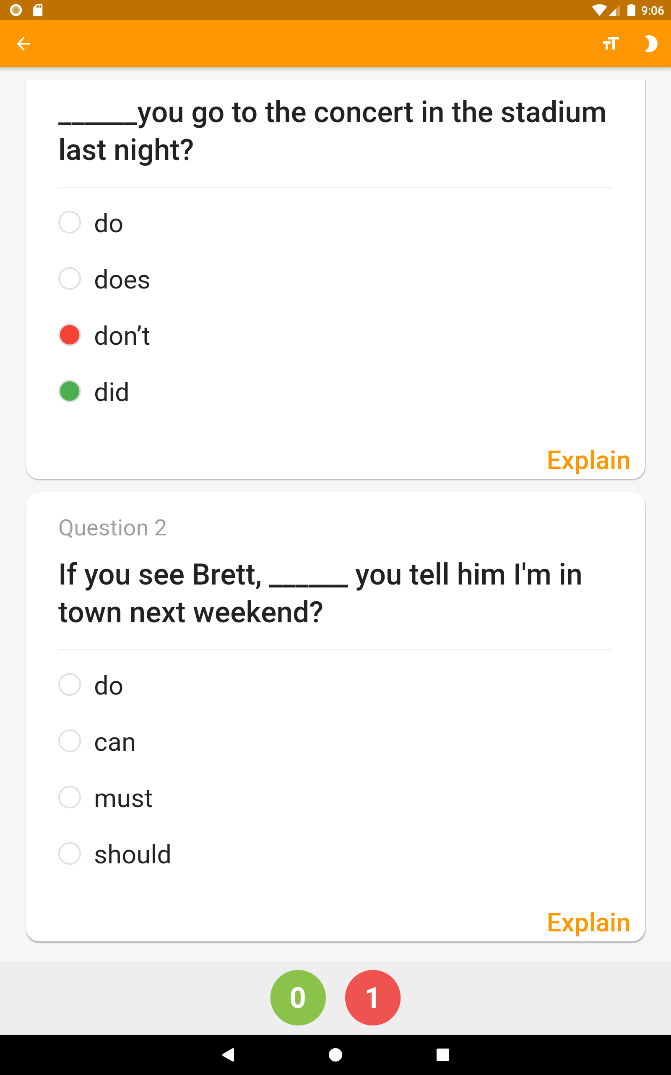The height and width of the screenshot is (1075, 671).
Task: Select 'do' radio in first question
Action: [70, 222]
